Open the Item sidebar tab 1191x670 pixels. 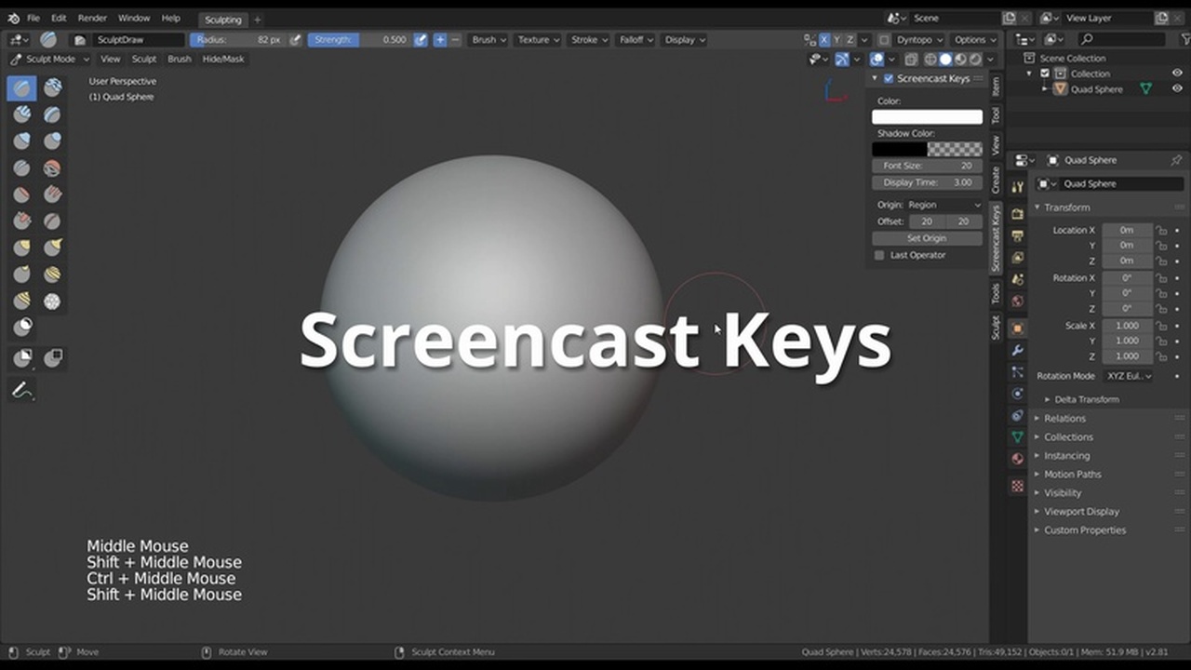coord(995,87)
